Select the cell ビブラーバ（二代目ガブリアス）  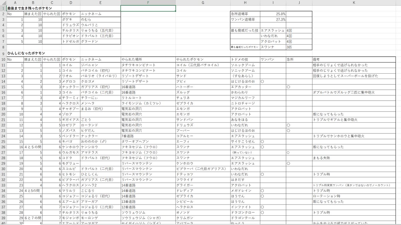(203, 169)
